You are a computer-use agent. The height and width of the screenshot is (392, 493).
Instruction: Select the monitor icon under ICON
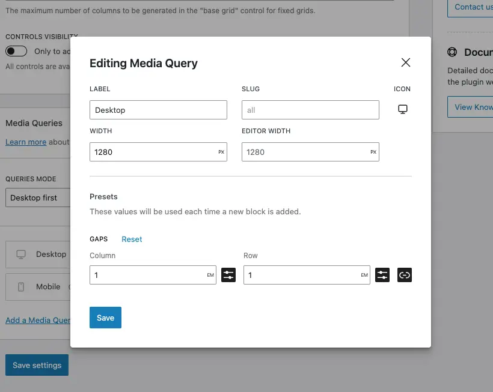(x=402, y=109)
